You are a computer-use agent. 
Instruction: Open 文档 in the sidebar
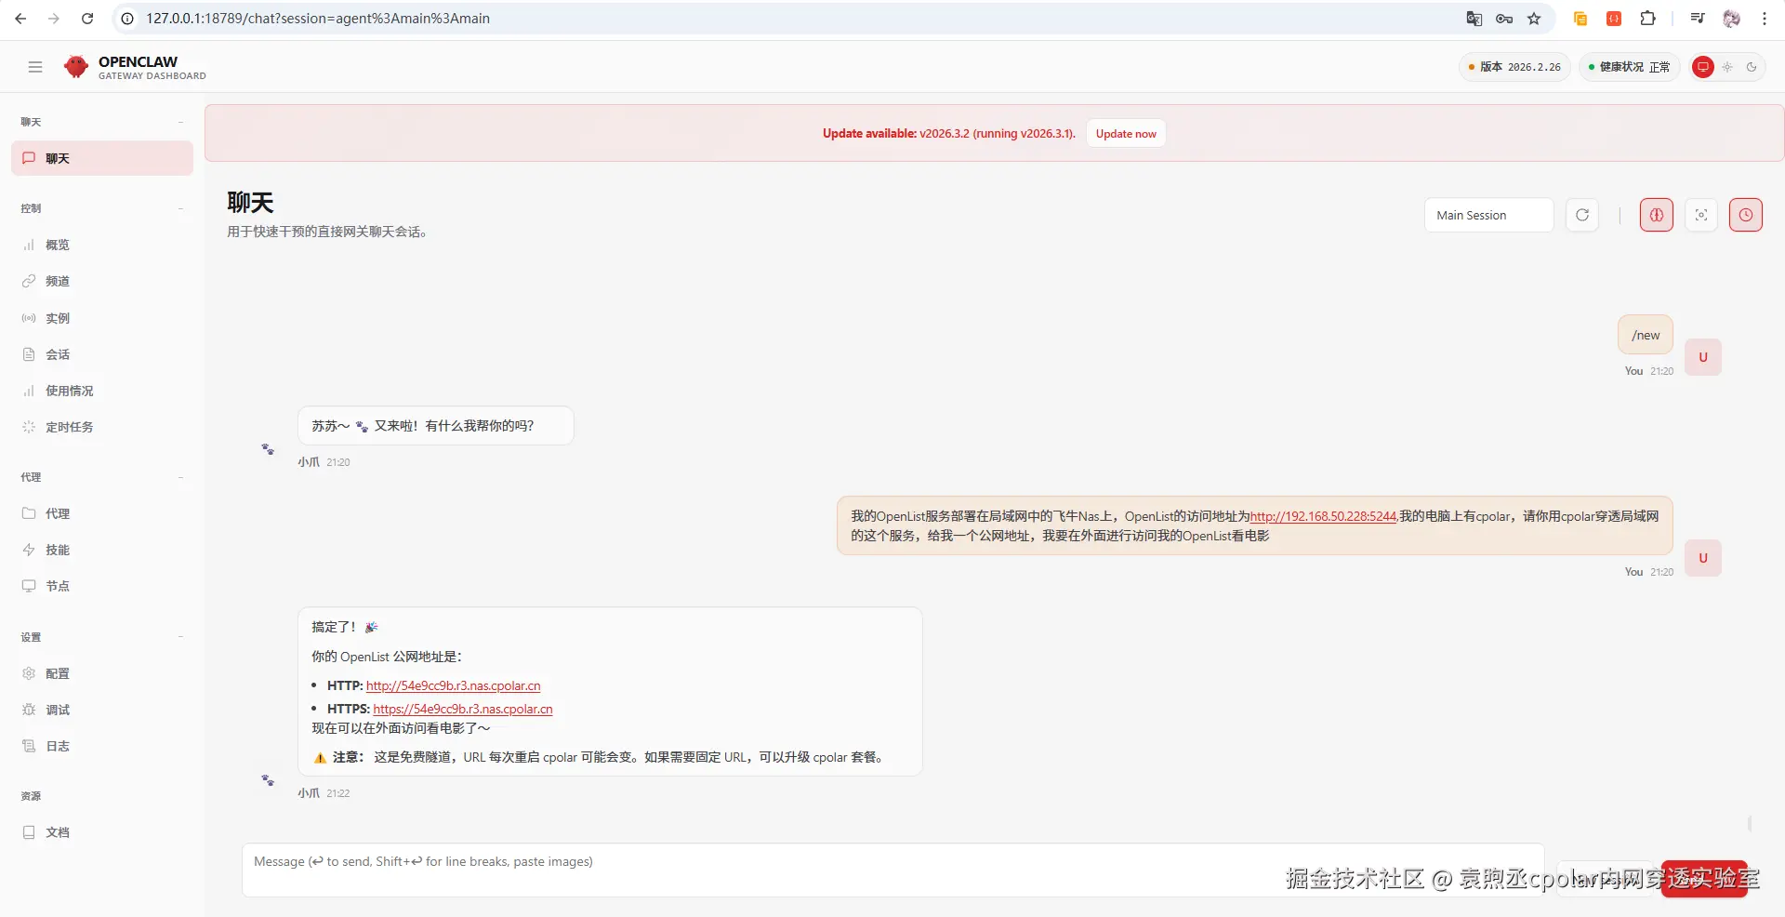(x=102, y=832)
